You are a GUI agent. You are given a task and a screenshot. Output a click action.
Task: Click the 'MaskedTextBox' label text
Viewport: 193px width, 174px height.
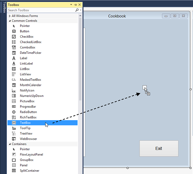(30, 80)
